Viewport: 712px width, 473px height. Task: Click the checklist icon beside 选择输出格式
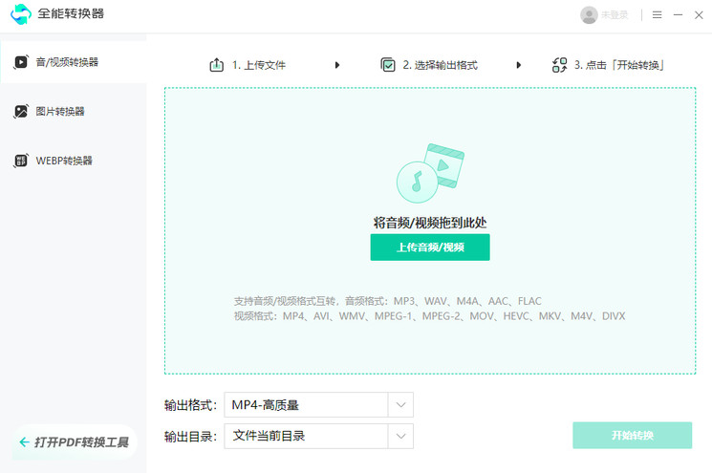click(388, 65)
